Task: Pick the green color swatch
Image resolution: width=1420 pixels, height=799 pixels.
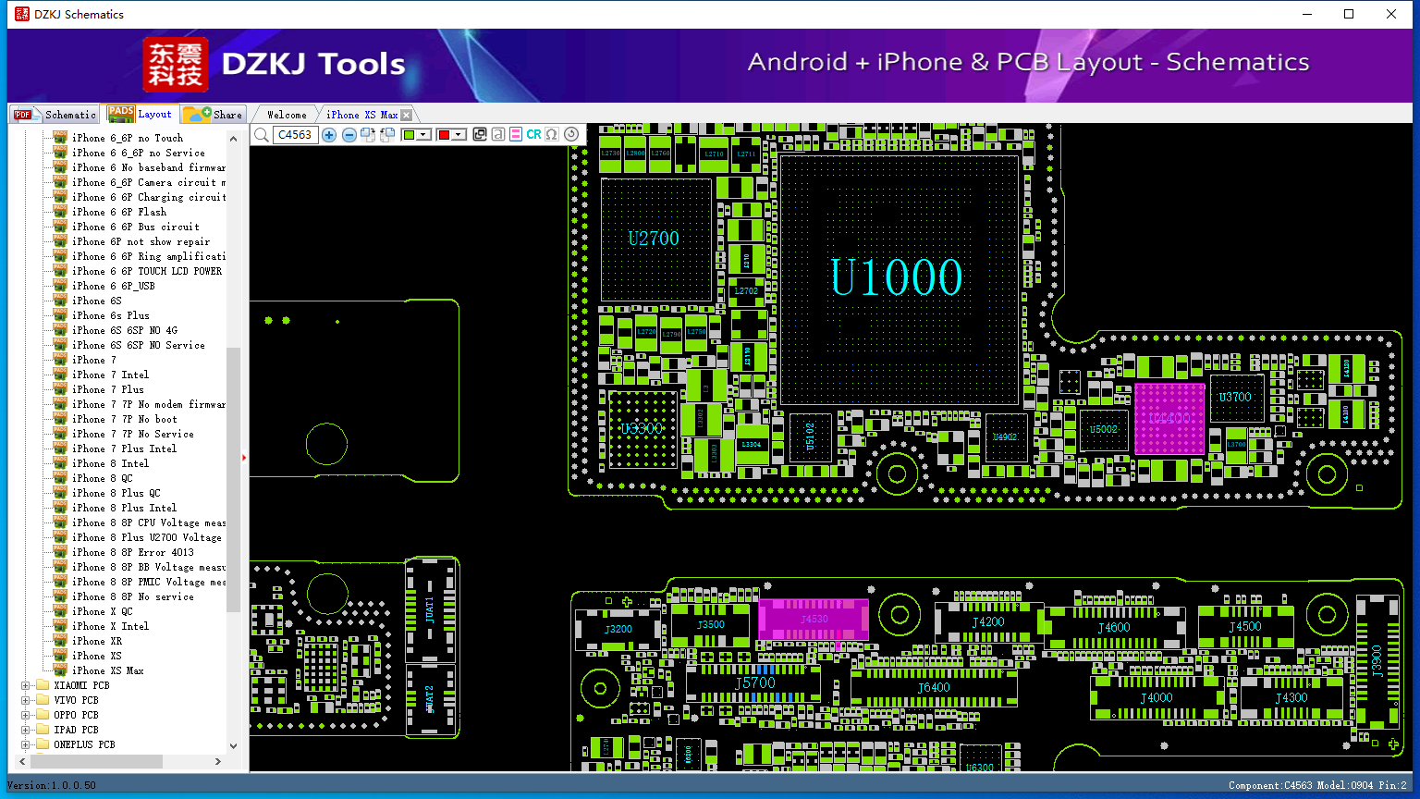Action: pos(410,135)
